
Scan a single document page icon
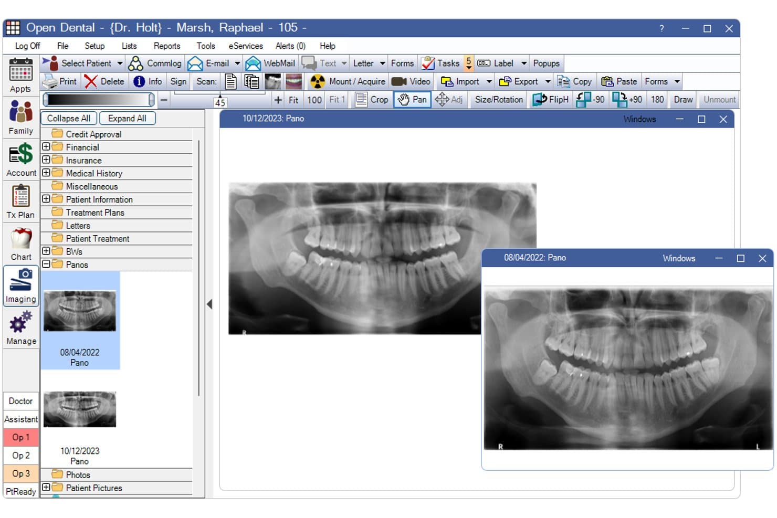(x=230, y=81)
